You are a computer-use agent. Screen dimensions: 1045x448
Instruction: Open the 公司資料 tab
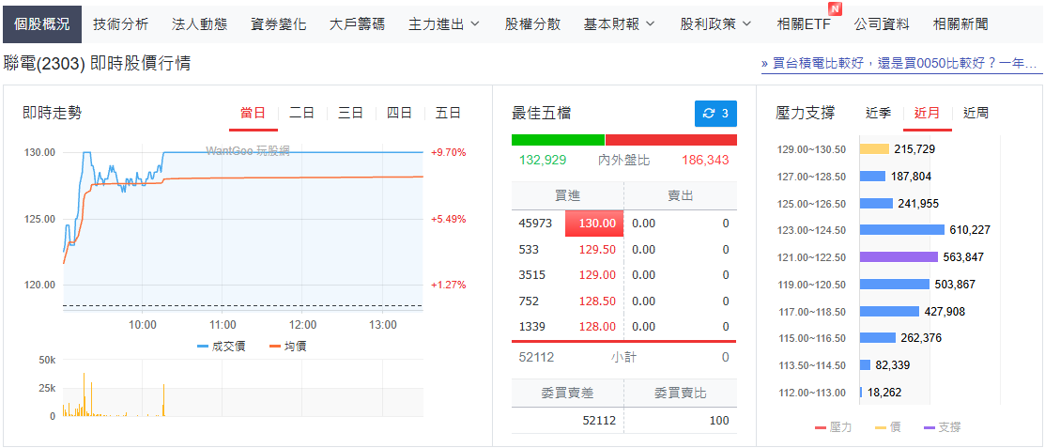[x=882, y=24]
